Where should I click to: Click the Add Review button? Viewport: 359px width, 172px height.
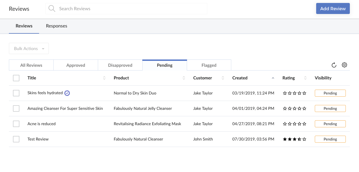tap(333, 9)
